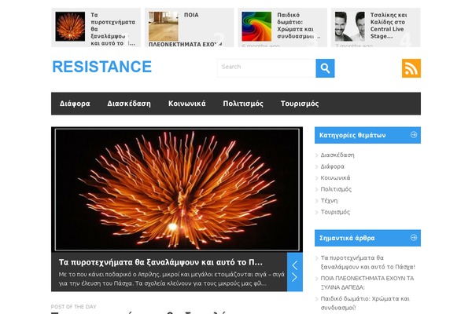Select Διάφορα category in sidebar

332,166
